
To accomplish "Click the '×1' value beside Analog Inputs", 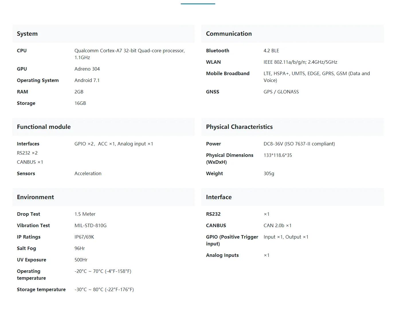I will [x=266, y=255].
